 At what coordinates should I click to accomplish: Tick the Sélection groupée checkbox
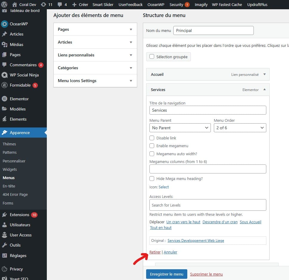pyautogui.click(x=152, y=56)
